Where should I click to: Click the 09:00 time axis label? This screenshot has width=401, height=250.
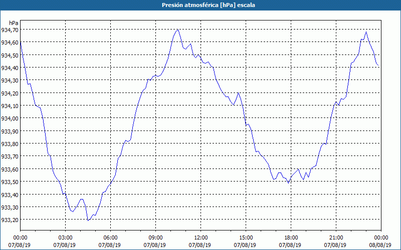155,238
